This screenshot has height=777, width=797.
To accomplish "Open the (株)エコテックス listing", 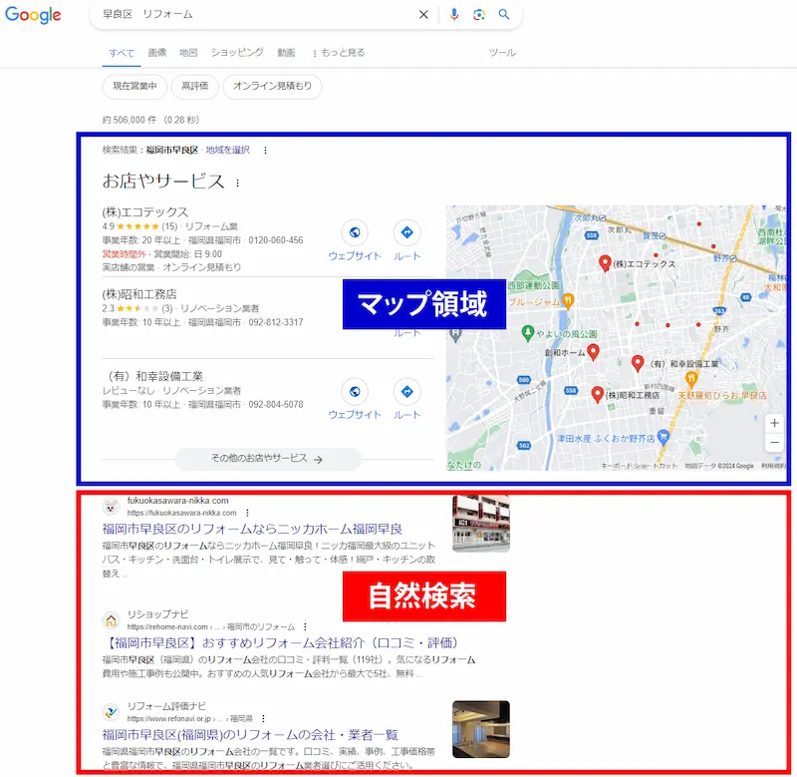I will coord(144,211).
